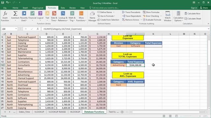Viewport: 211px width, 118px height.
Task: Click in the formula bar
Action: pyautogui.click(x=124, y=29)
